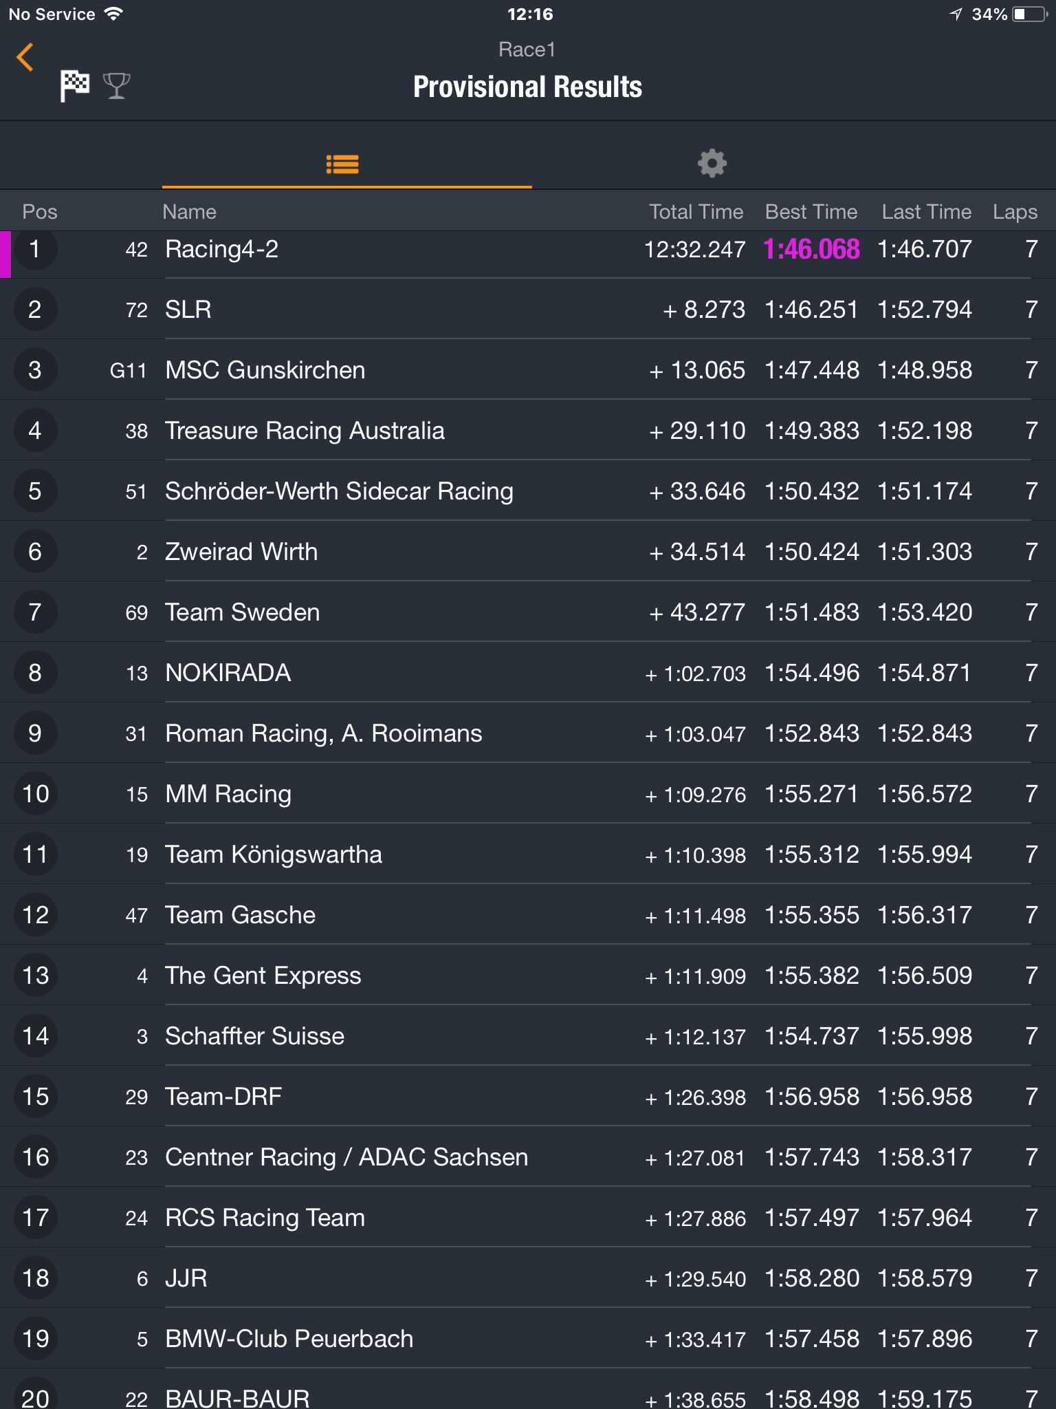Viewport: 1056px width, 1409px height.
Task: Open the trophy standings icon
Action: point(116,86)
